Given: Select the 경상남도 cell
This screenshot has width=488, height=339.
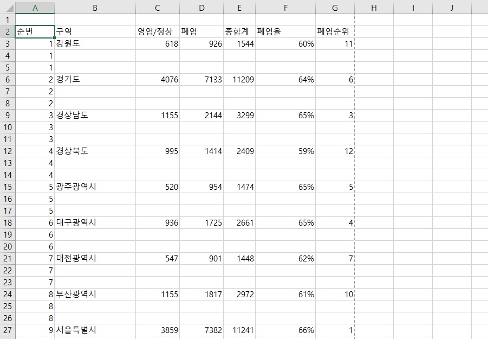Looking at the screenshot, I should coord(95,116).
